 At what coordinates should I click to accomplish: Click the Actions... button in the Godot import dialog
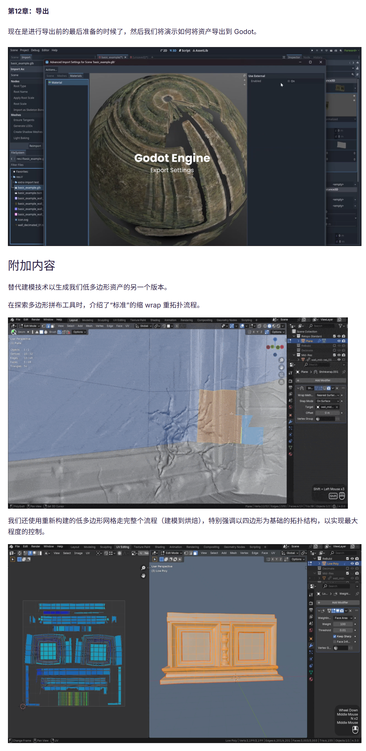coord(51,70)
